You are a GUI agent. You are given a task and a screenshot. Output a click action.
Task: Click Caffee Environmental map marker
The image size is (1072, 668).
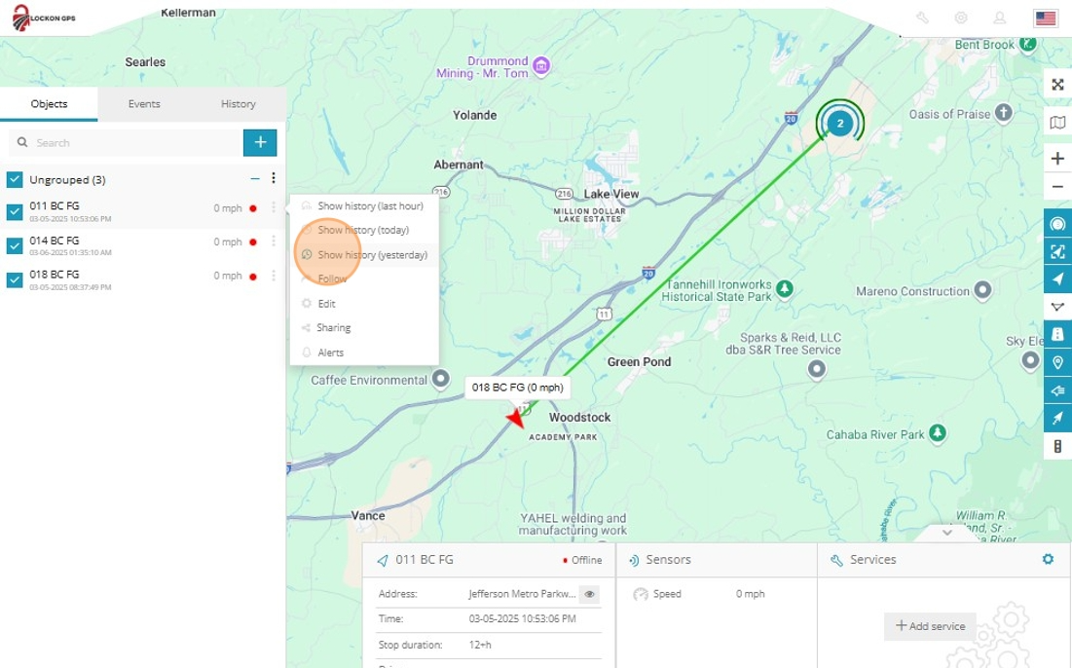[x=441, y=378]
